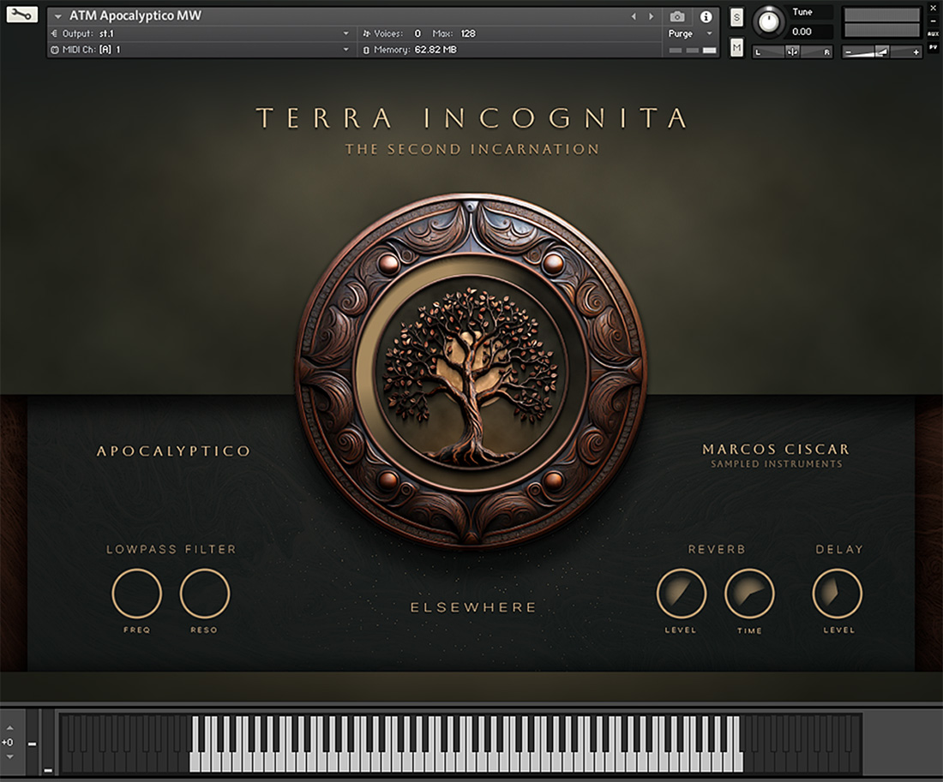
Task: Collapse instrument header with the name arrow
Action: (x=58, y=16)
